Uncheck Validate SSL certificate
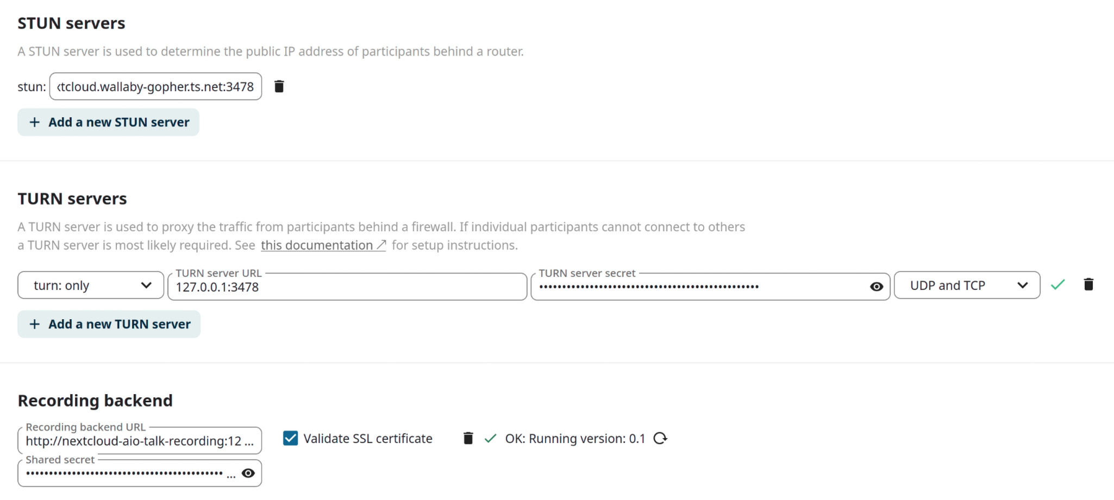This screenshot has width=1114, height=500. (x=291, y=438)
